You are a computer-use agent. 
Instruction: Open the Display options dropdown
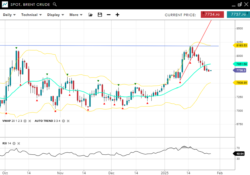pos(55,15)
